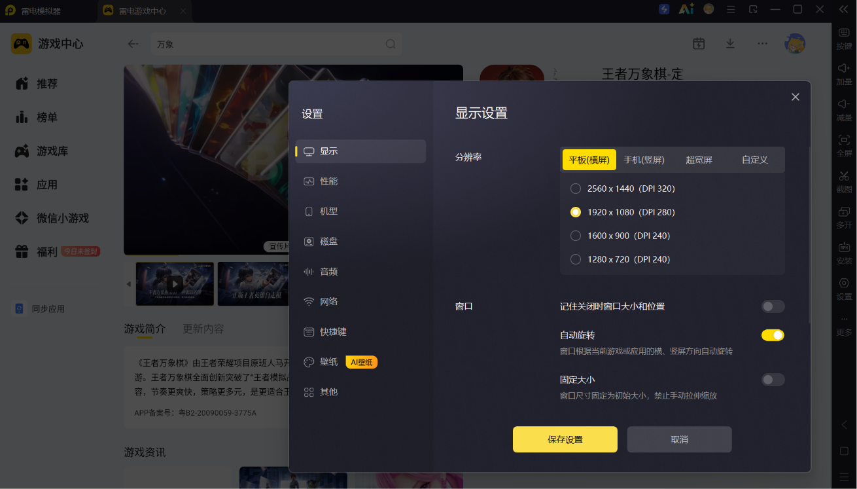857x489 pixels.
Task: Open 其他 settings section
Action: click(360, 392)
